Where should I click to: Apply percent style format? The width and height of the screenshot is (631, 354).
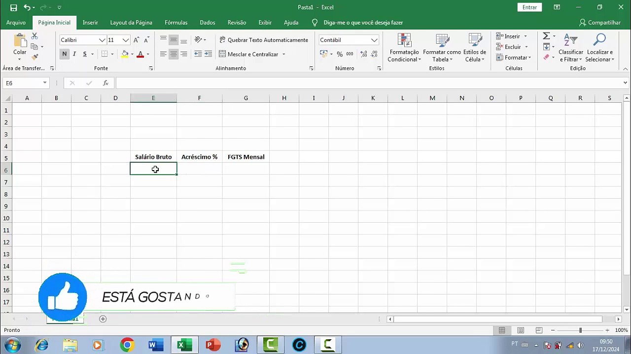click(340, 54)
